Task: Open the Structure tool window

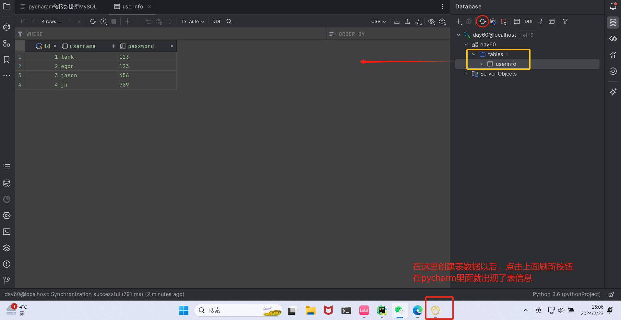Action: [6, 43]
